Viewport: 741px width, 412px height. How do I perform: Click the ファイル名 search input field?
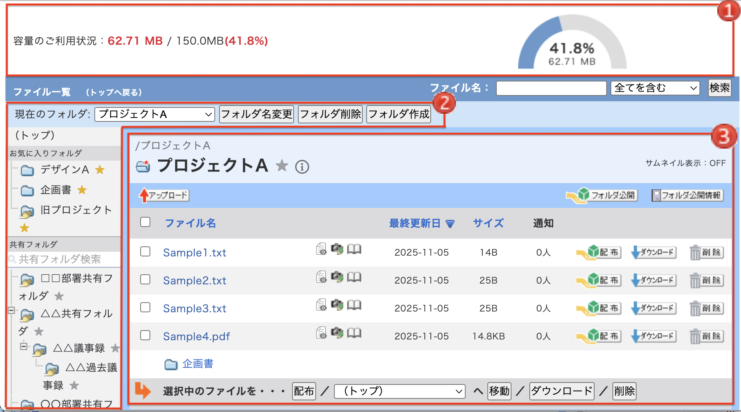pos(551,88)
